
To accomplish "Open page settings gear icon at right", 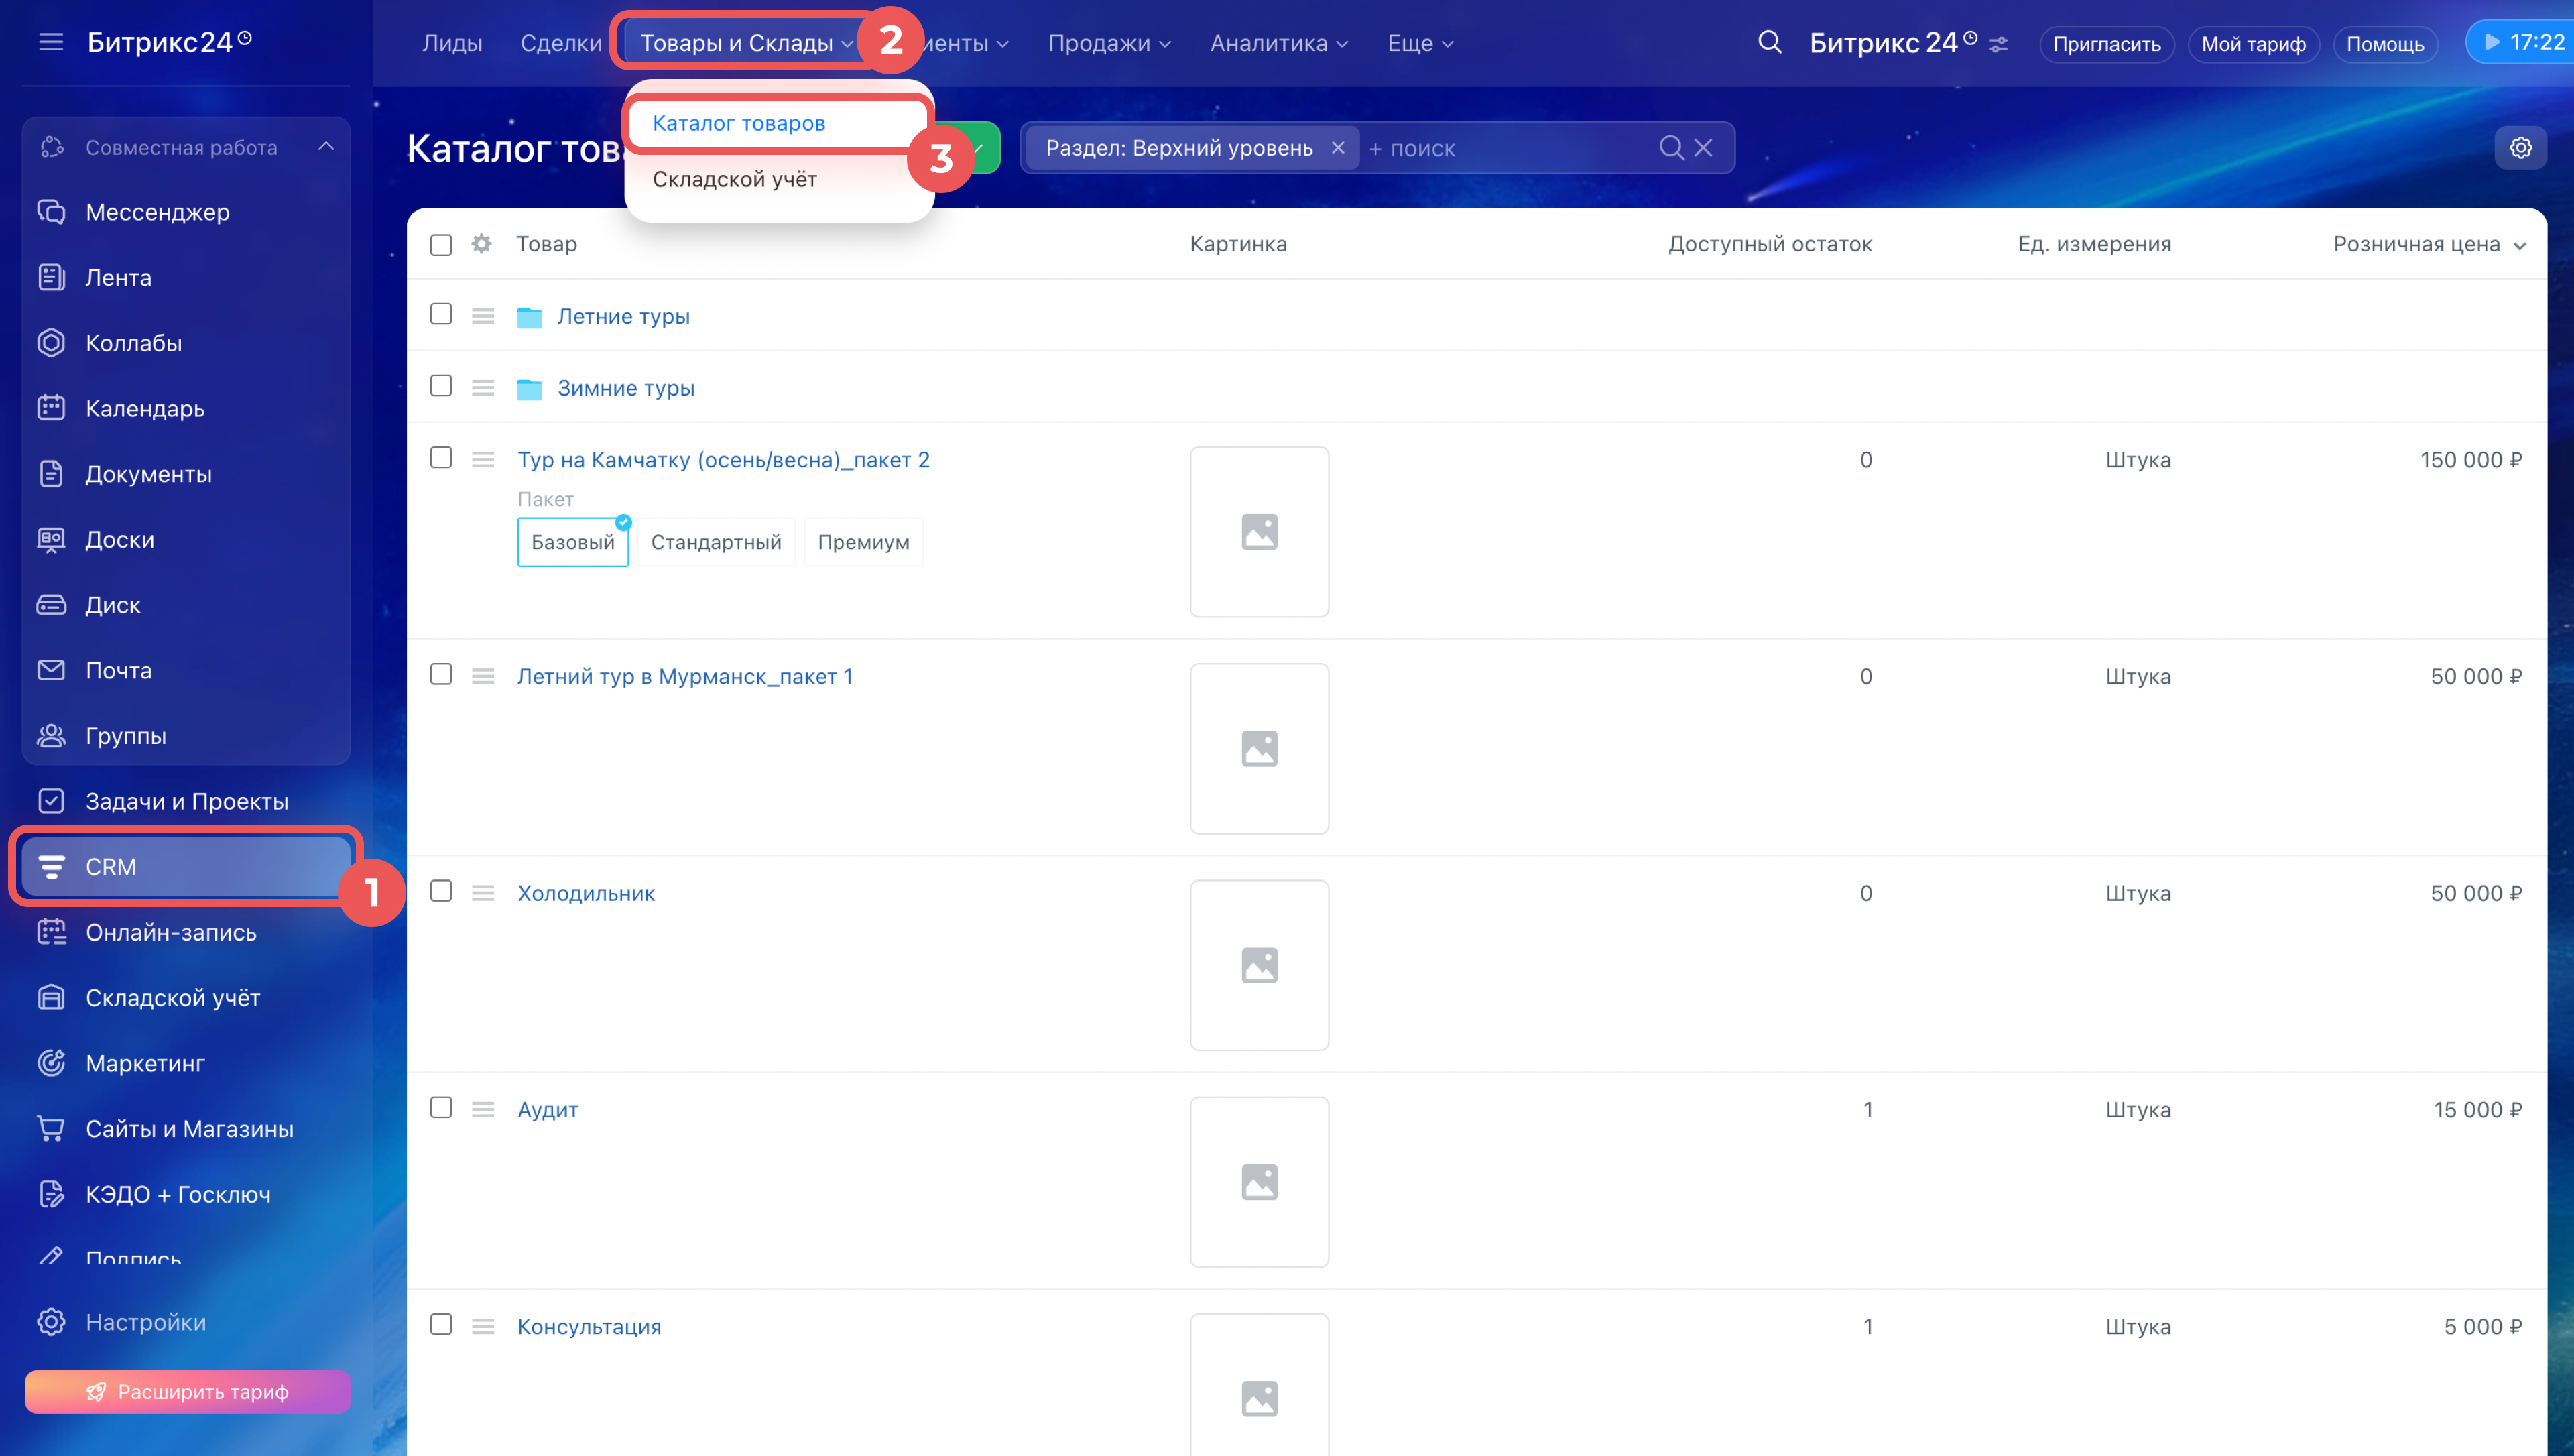I will 2520,148.
